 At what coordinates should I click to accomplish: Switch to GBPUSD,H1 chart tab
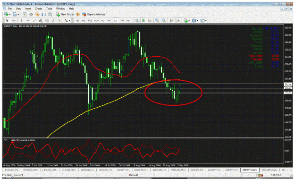coord(87,170)
